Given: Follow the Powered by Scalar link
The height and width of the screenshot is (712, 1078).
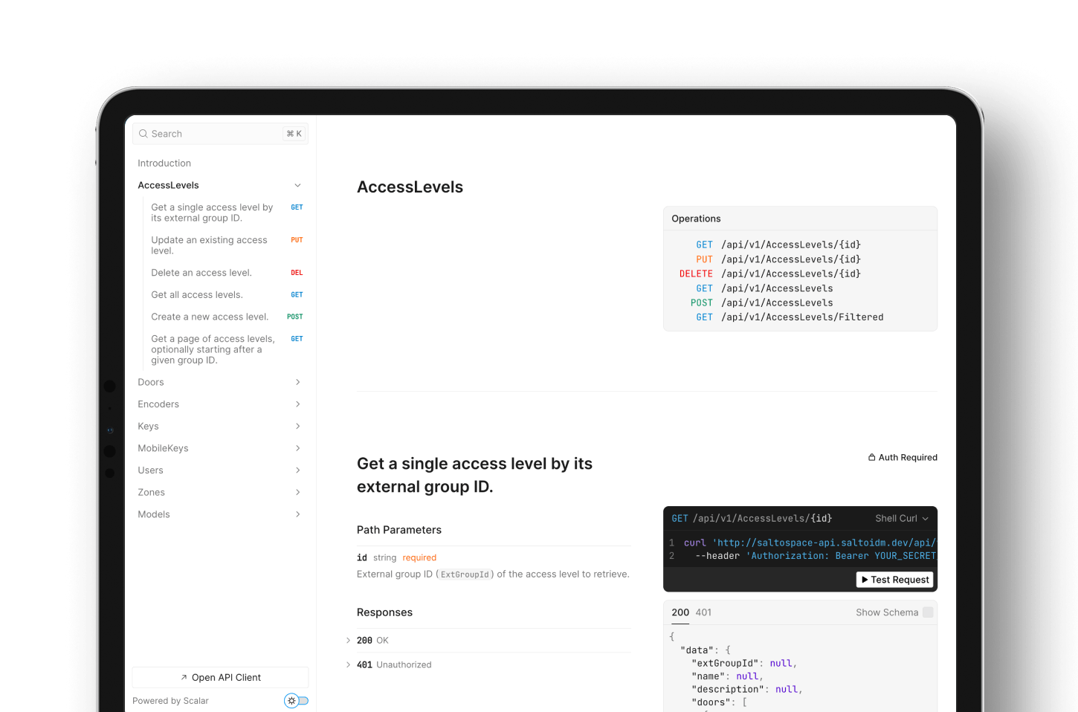Looking at the screenshot, I should click(170, 701).
